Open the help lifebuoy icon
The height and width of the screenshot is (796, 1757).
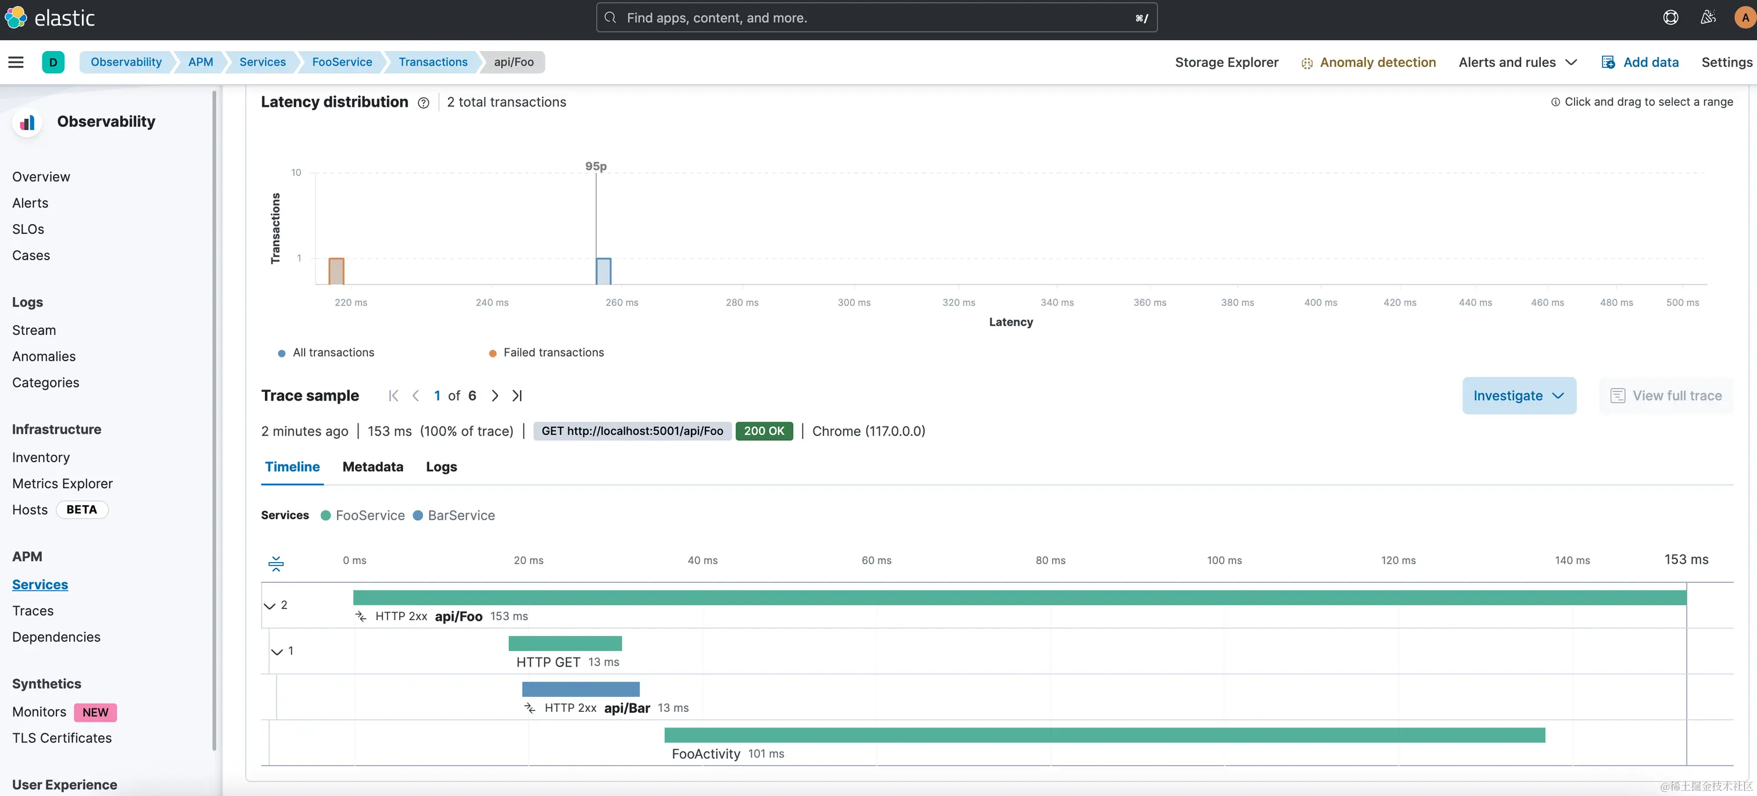coord(1670,18)
